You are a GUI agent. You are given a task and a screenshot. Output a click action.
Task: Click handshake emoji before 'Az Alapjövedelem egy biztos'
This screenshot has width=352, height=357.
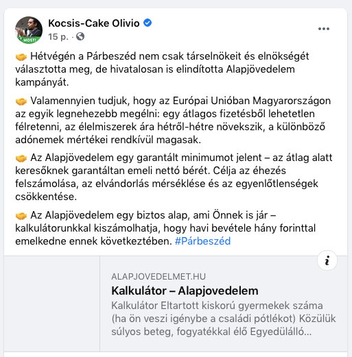coord(21,216)
